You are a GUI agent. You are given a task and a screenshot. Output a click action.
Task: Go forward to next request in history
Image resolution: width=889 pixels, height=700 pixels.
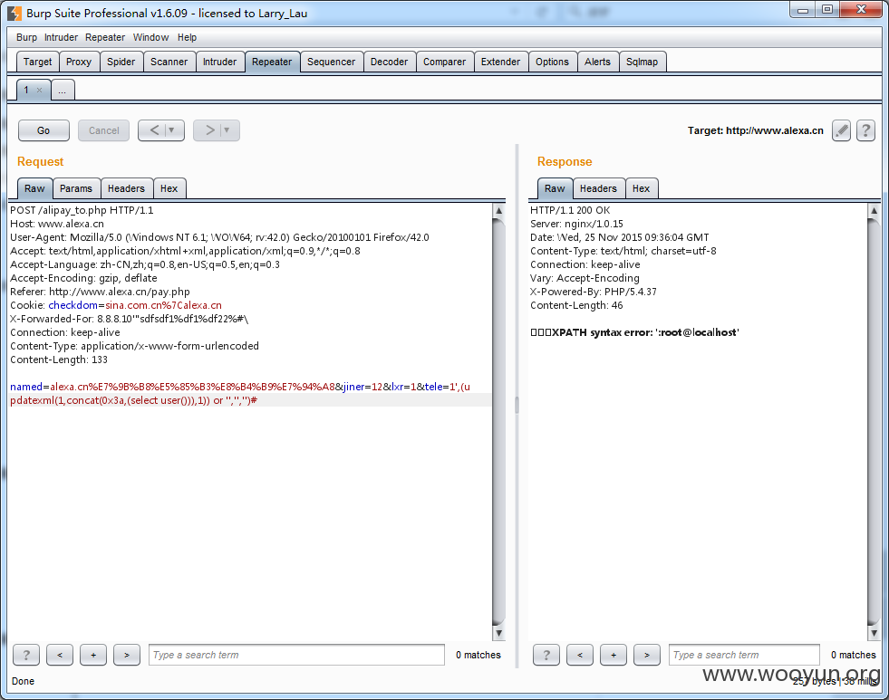[x=209, y=130]
